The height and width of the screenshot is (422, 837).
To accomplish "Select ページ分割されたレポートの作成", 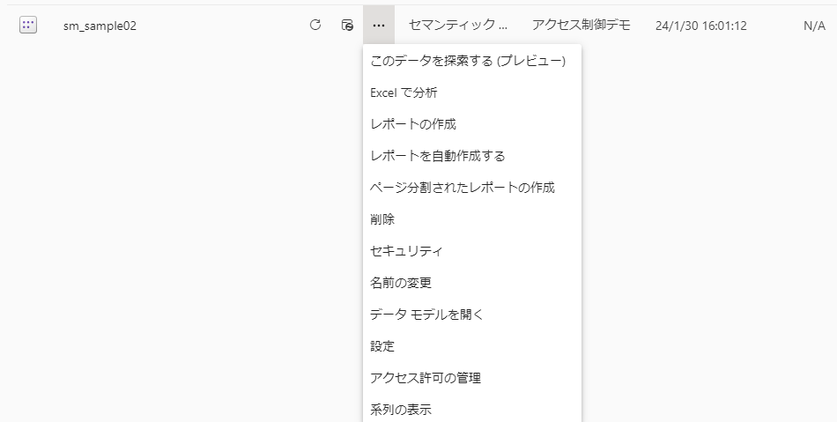I will click(472, 188).
